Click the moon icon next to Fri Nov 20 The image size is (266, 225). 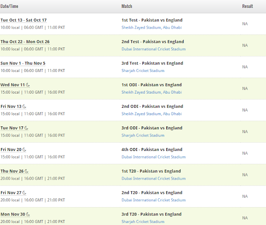coord(24,150)
